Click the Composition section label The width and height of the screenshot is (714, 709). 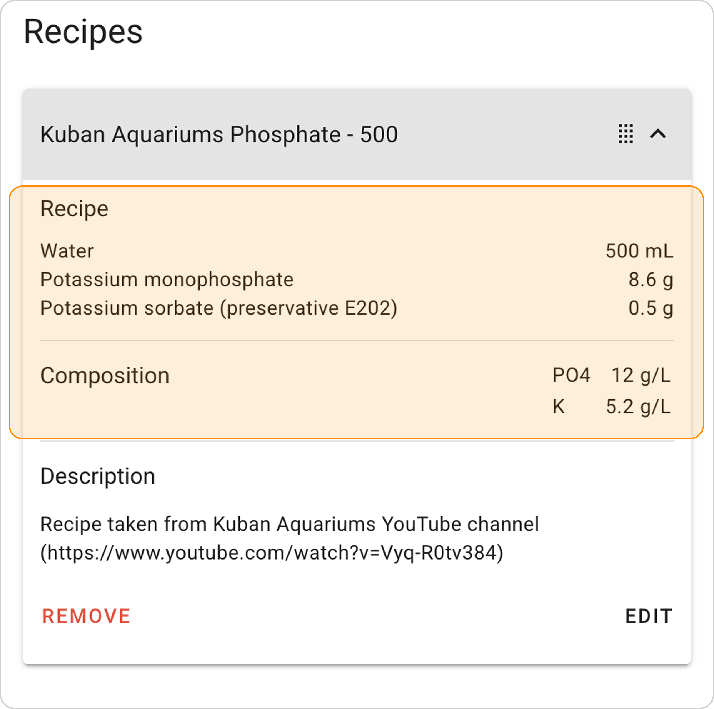[x=105, y=376]
